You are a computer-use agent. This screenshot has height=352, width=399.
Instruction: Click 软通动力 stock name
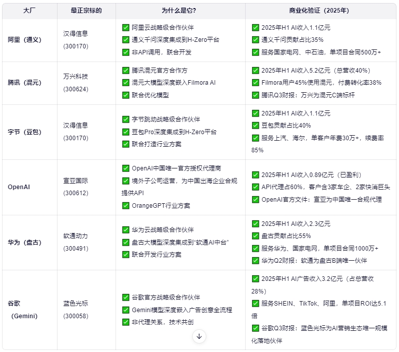pyautogui.click(x=76, y=236)
